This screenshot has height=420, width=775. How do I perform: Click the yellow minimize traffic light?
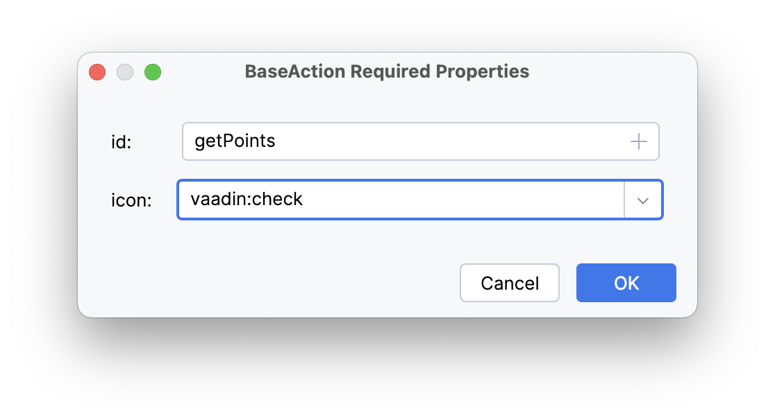click(125, 71)
